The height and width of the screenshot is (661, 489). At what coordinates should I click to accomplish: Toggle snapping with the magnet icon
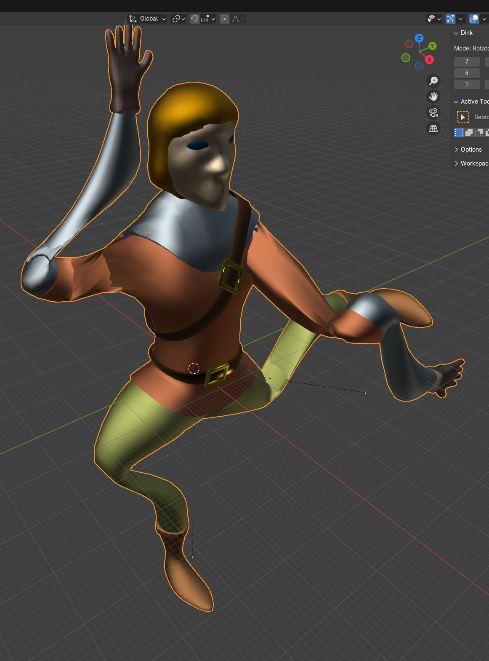(x=194, y=19)
